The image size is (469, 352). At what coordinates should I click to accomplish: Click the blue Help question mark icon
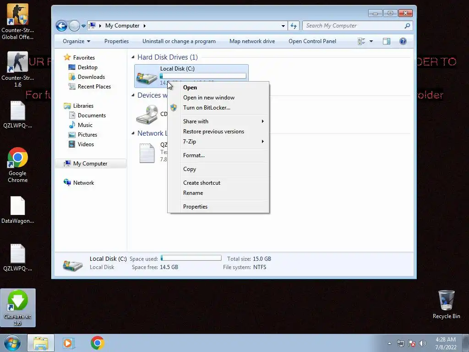click(403, 41)
